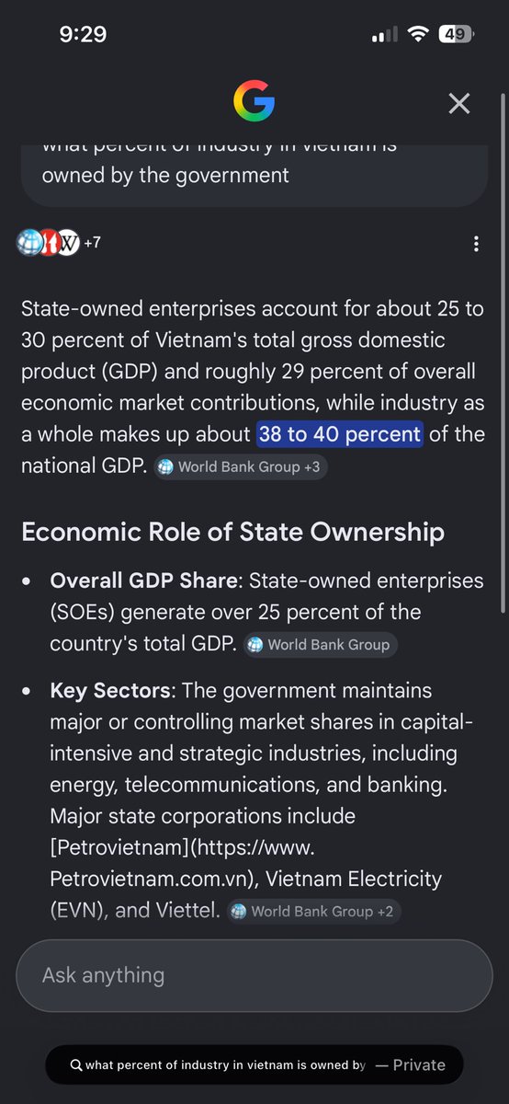
Task: Open the three-dot more options menu
Action: pyautogui.click(x=476, y=244)
